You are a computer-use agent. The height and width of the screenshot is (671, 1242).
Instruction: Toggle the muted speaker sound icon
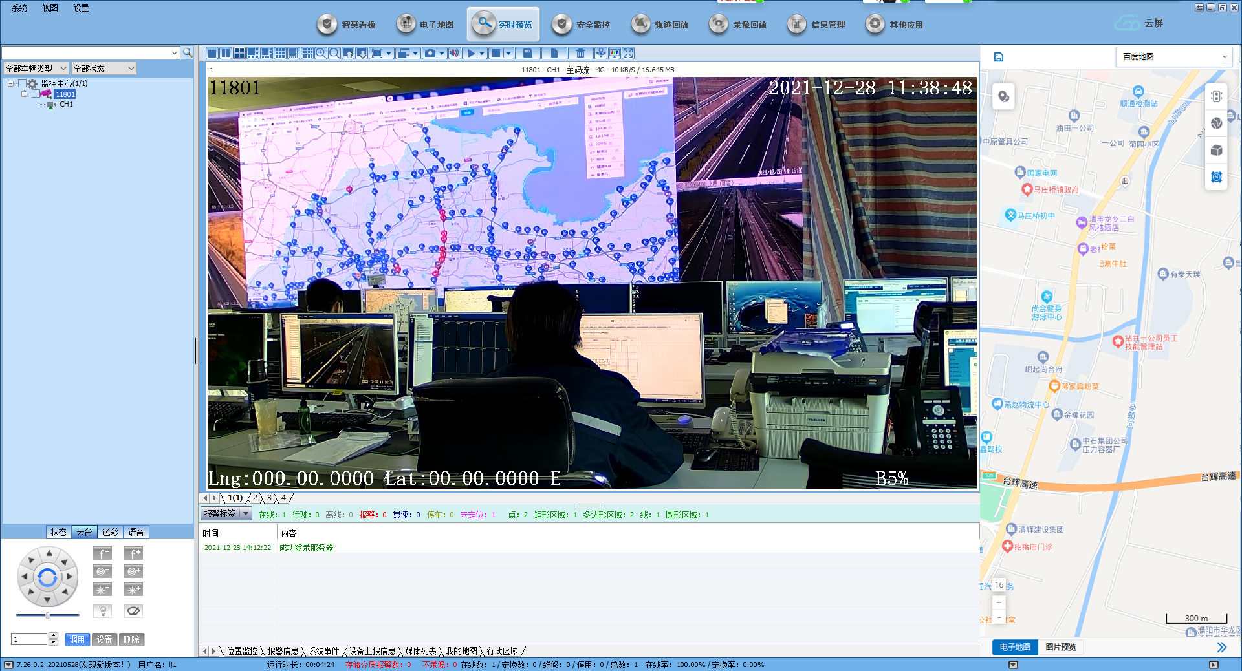[x=454, y=53]
